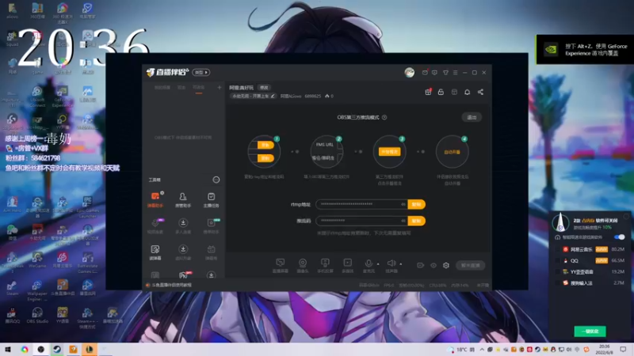
Task: Click the green one-key optimize button
Action: pos(590,331)
